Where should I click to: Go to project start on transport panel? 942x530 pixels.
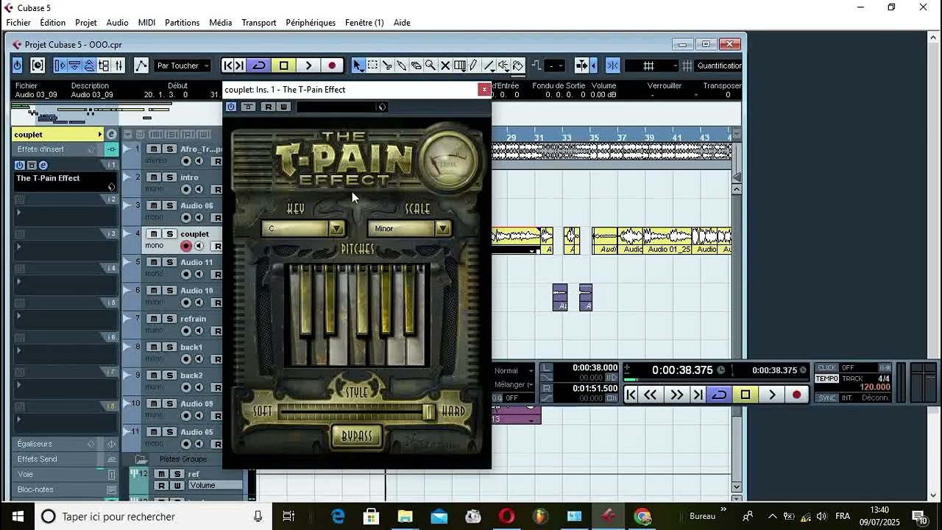(x=631, y=395)
